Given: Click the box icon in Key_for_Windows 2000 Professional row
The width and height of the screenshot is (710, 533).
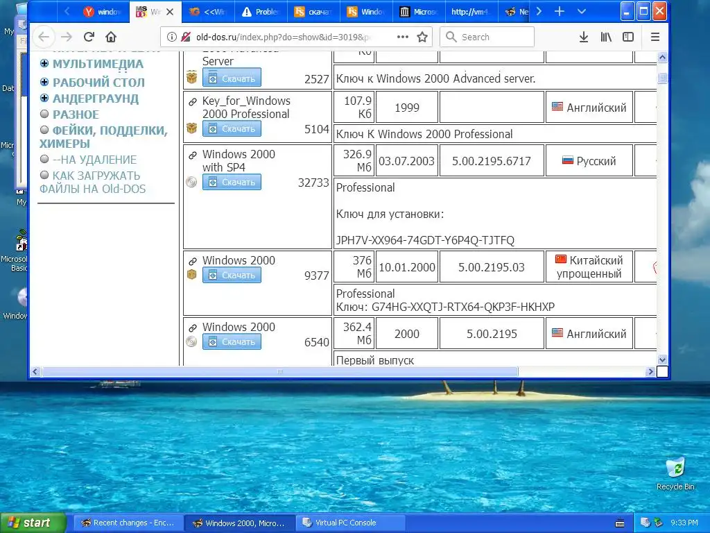Looking at the screenshot, I should (191, 128).
